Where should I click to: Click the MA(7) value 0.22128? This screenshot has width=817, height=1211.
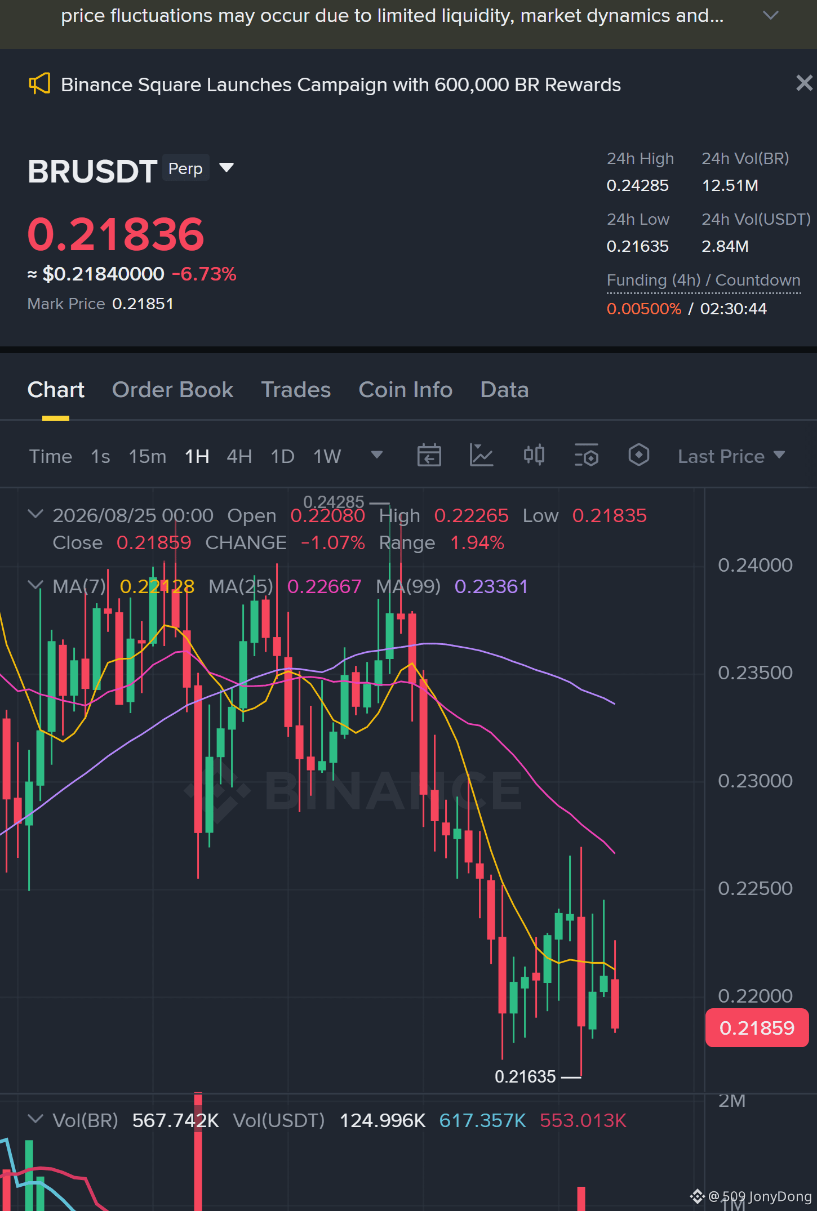coord(157,586)
